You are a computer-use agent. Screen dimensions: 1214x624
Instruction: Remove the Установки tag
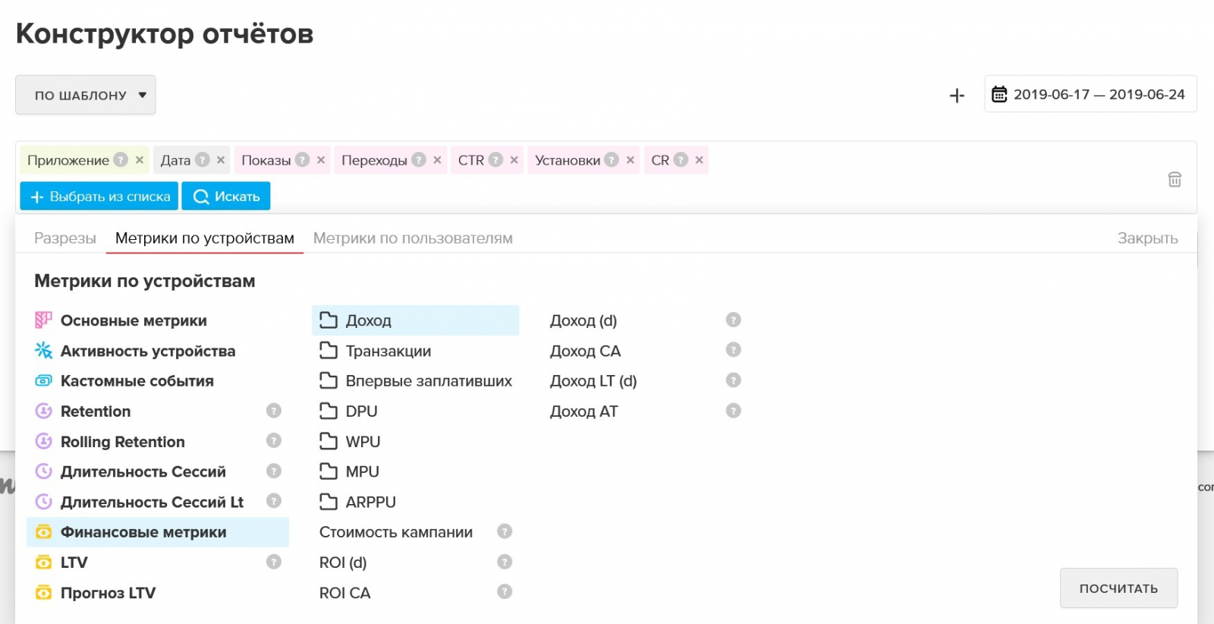(630, 160)
